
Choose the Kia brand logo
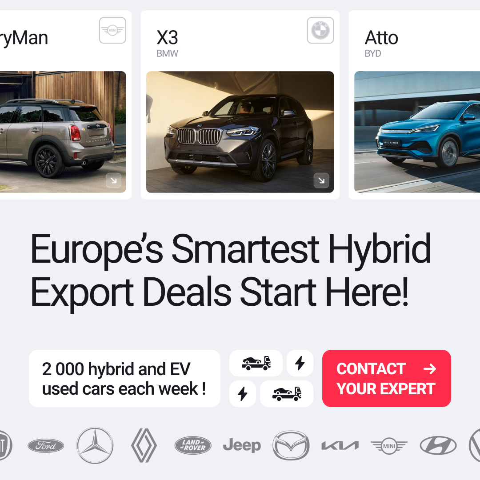[340, 445]
